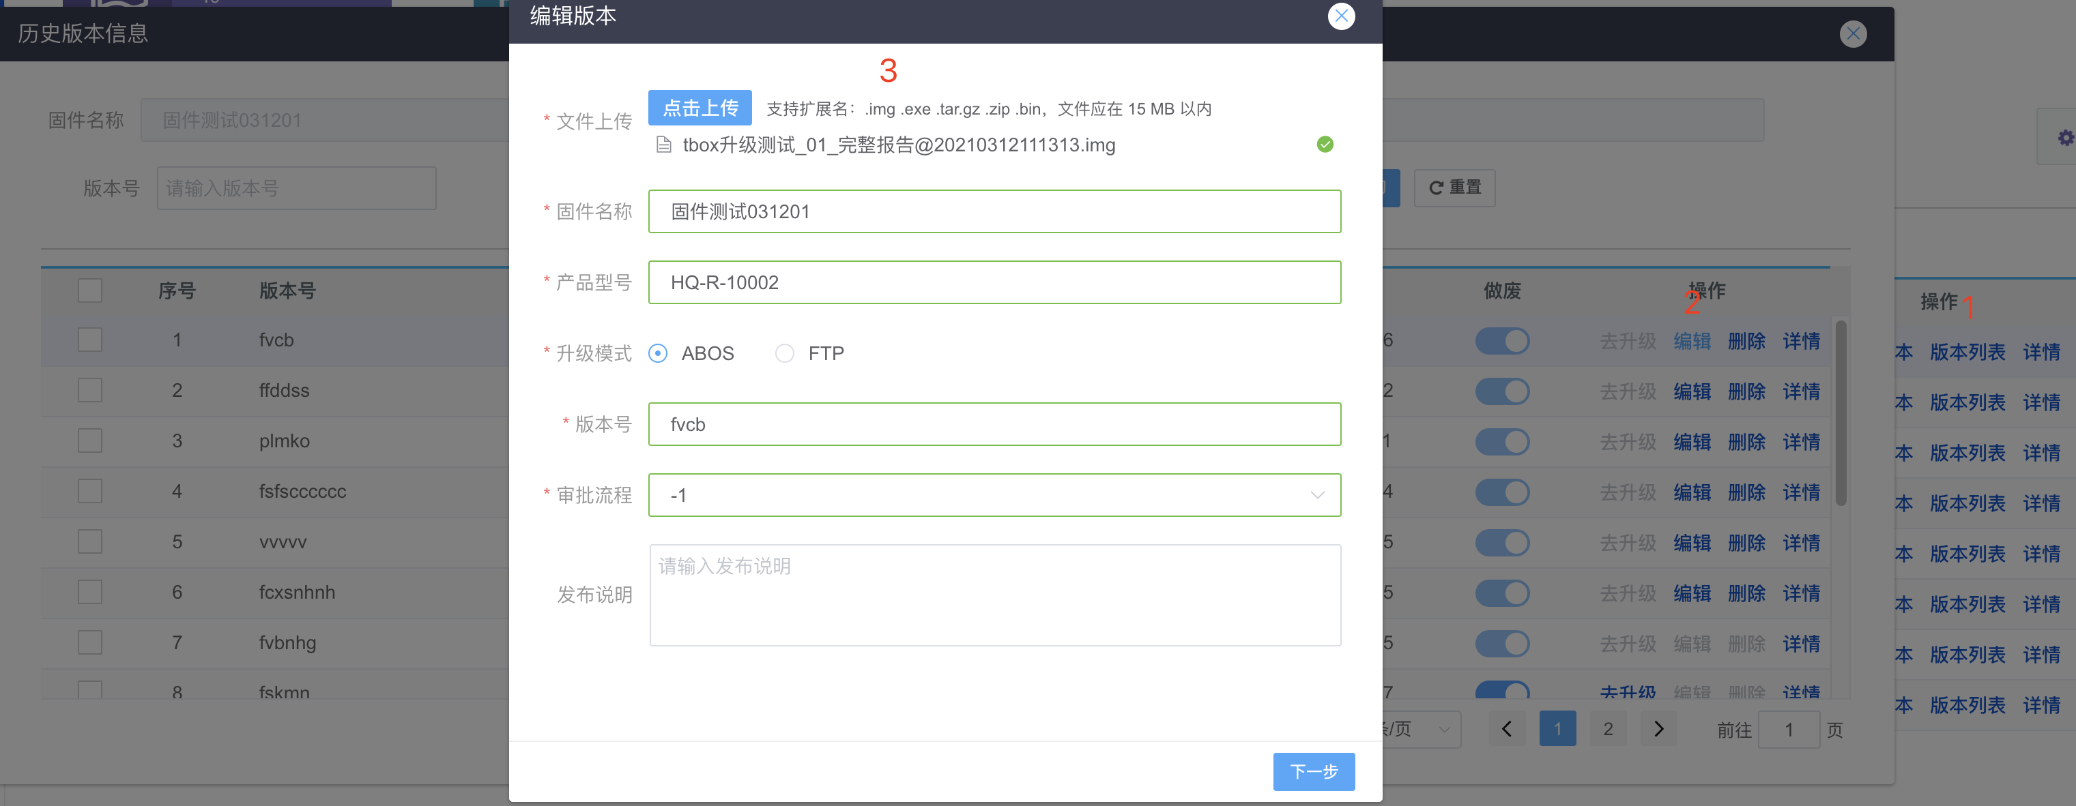Toggle the 做废 switch for seventh row

pos(1502,643)
